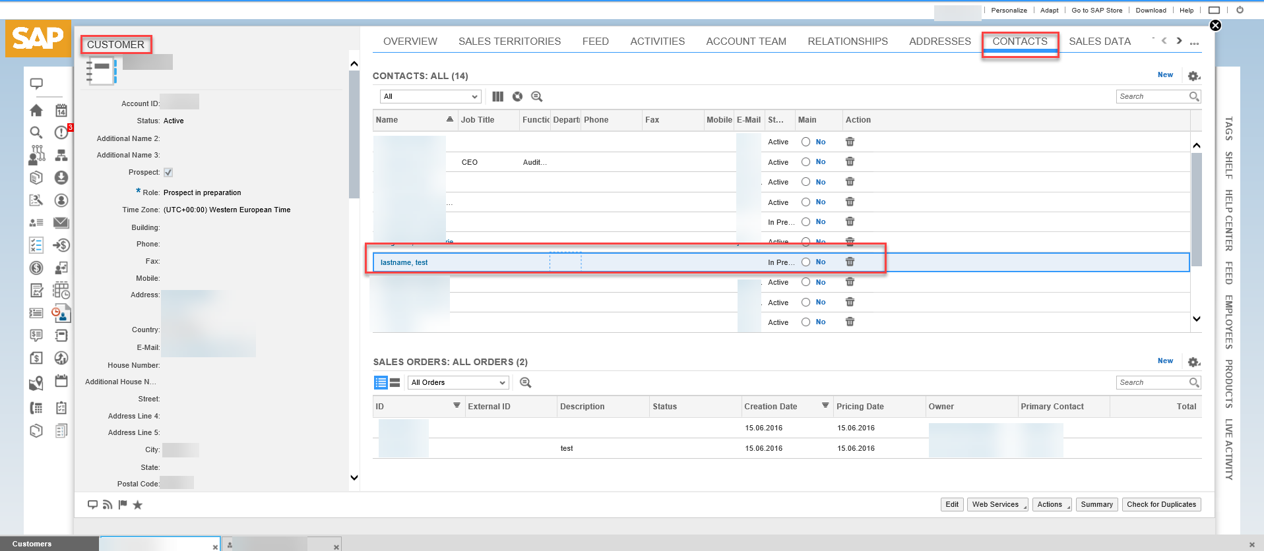The width and height of the screenshot is (1264, 551).
Task: Switch to the OVERVIEW tab
Action: point(410,42)
